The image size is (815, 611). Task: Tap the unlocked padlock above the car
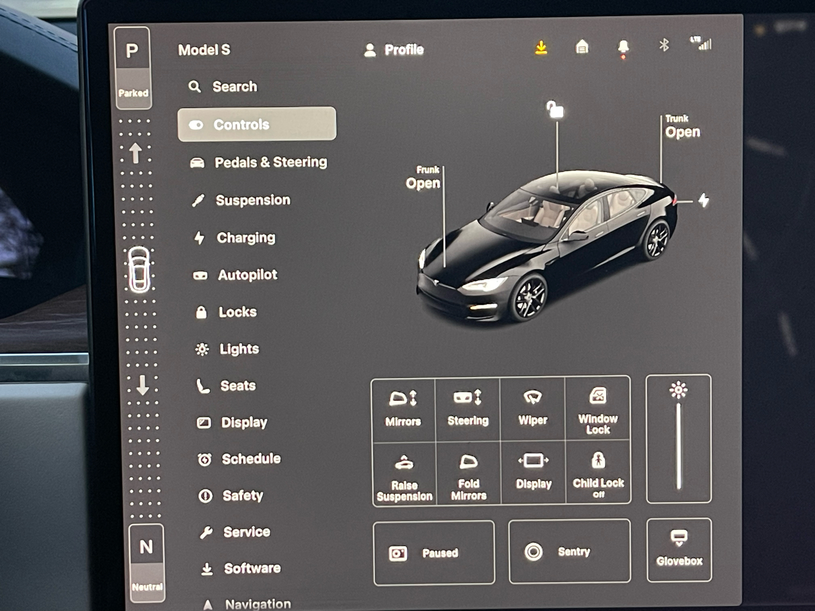[x=555, y=110]
